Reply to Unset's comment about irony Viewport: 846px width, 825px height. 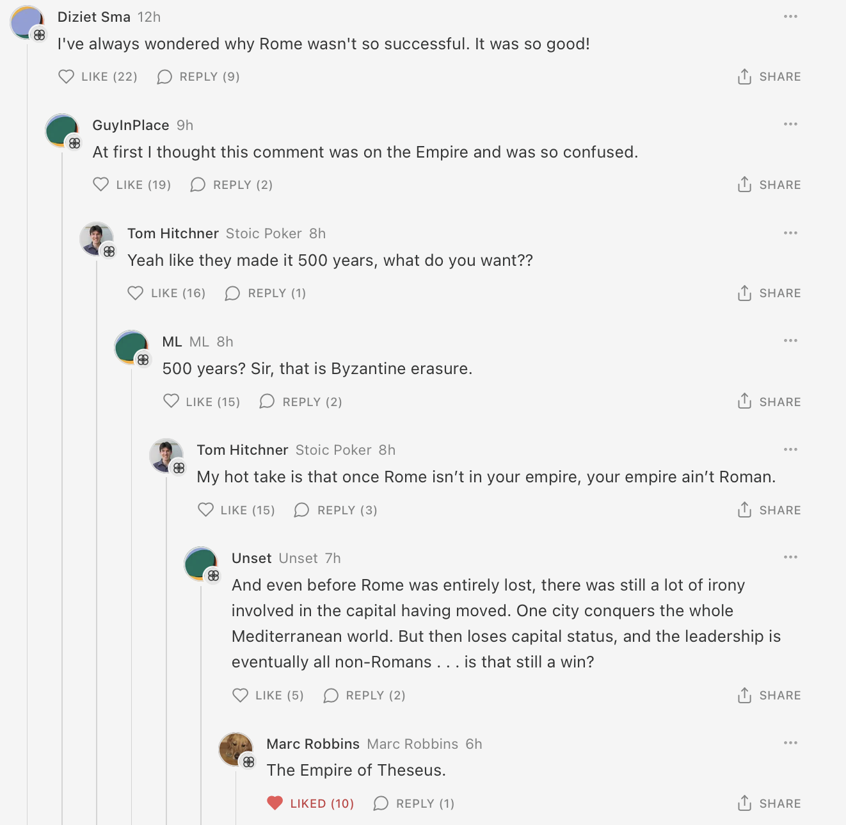pyautogui.click(x=365, y=696)
